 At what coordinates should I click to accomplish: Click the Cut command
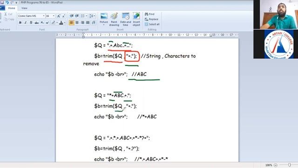pos(8,14)
